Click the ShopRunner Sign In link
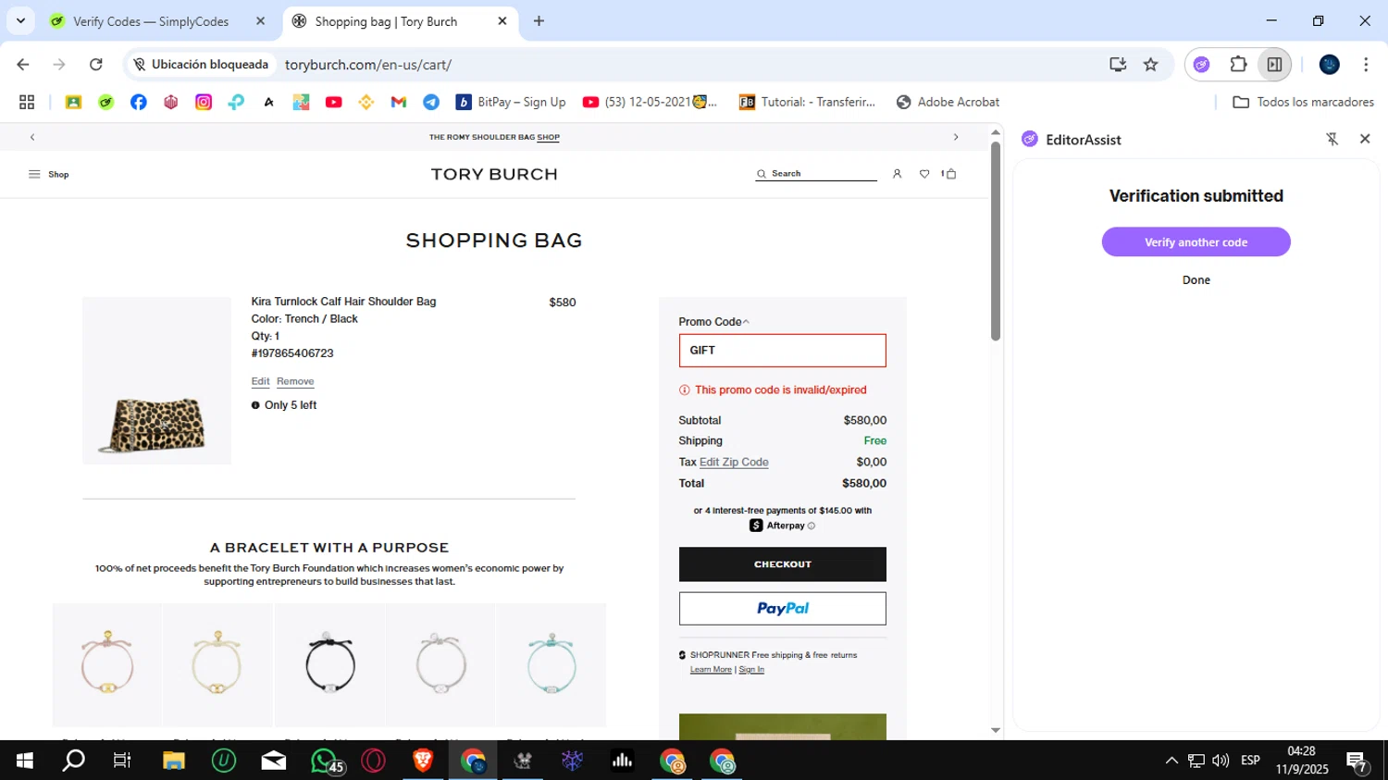1388x780 pixels. coord(751,670)
